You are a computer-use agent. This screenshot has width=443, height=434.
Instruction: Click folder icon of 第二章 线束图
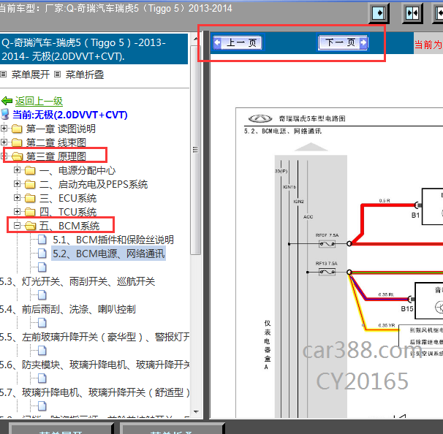17,142
